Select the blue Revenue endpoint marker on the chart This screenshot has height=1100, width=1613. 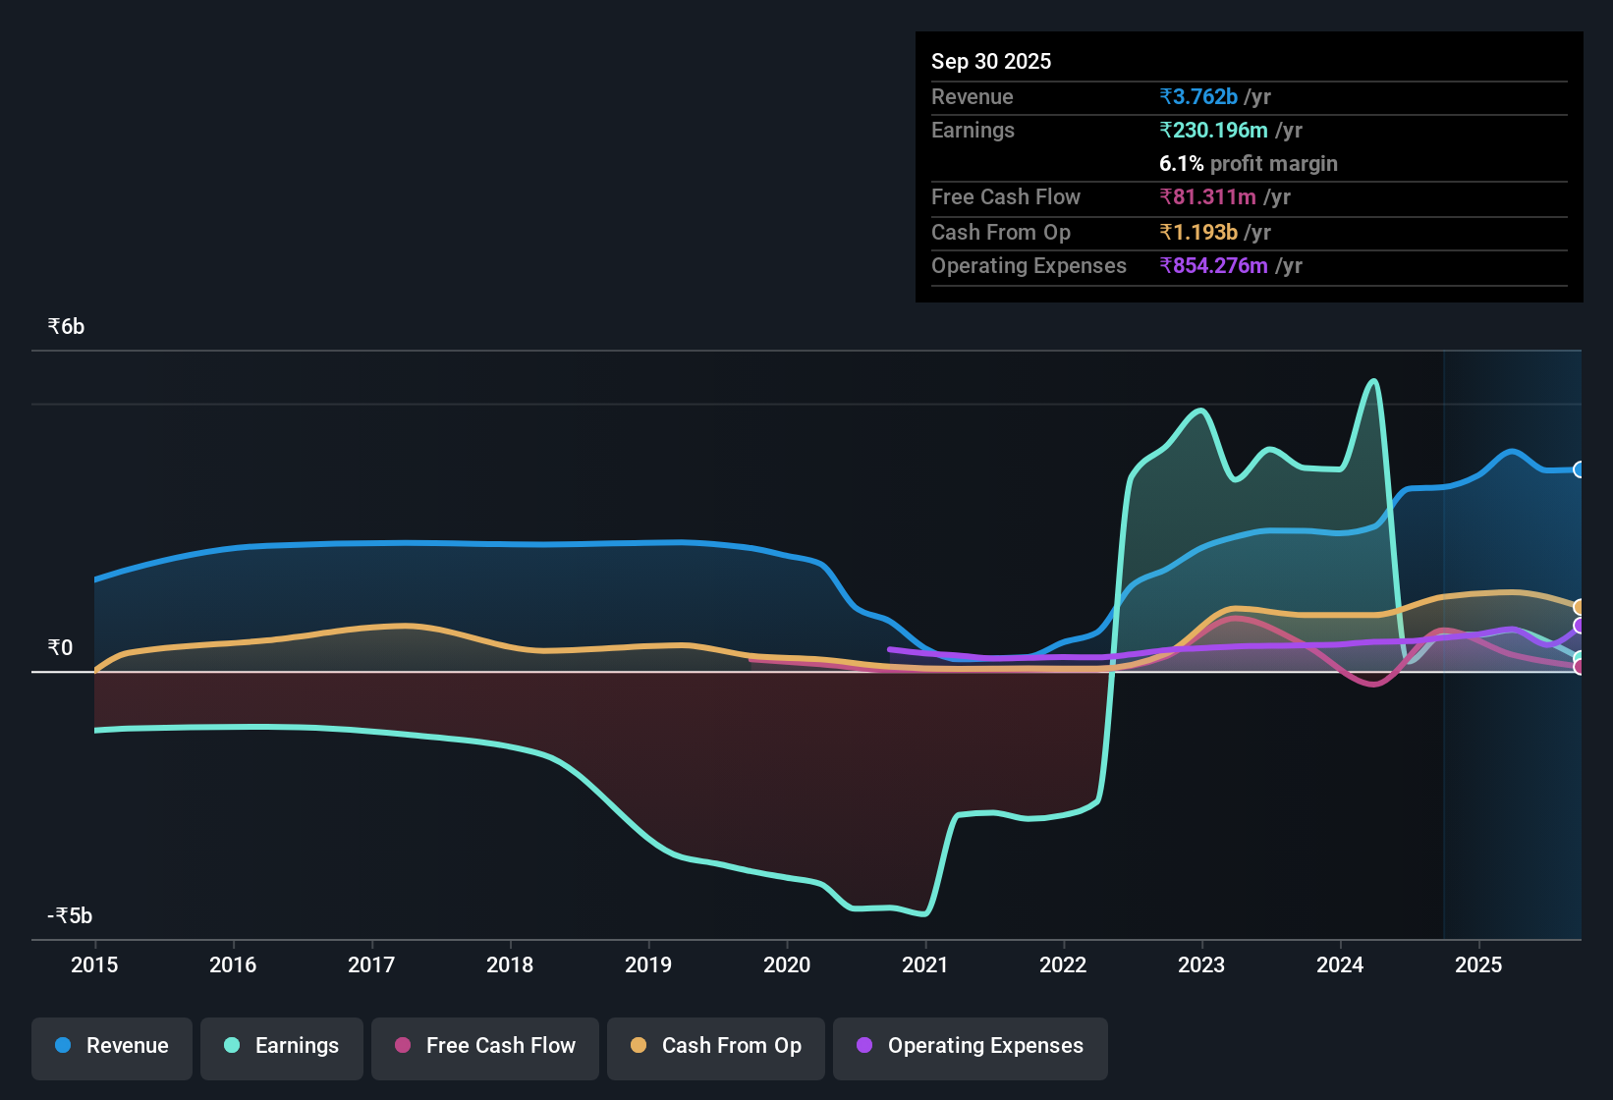pos(1579,470)
